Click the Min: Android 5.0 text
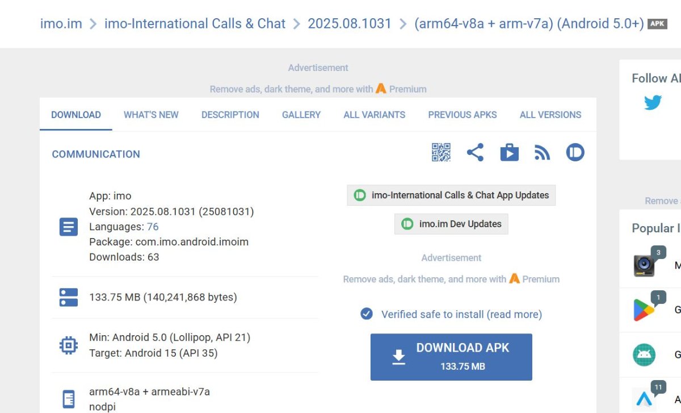This screenshot has width=681, height=413. pyautogui.click(x=170, y=337)
